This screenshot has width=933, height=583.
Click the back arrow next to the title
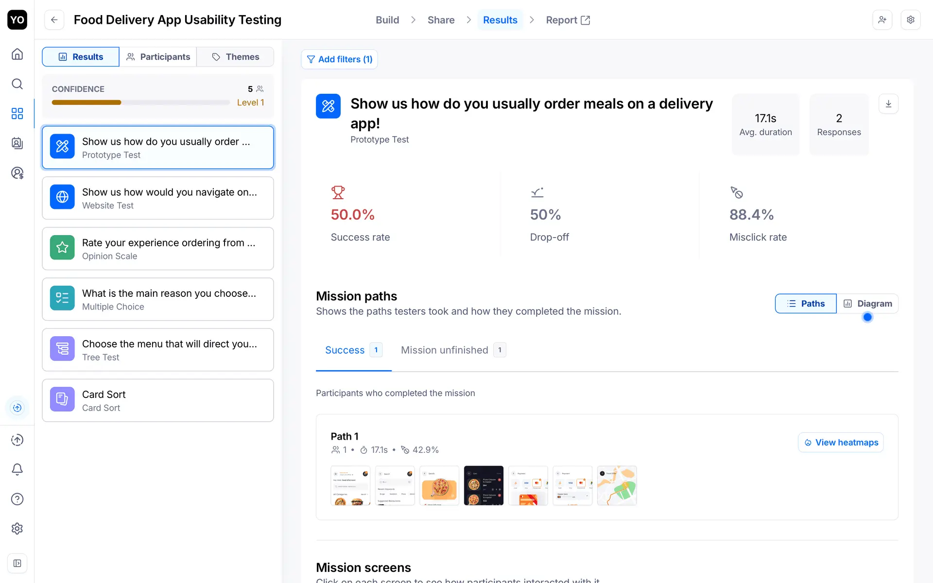click(x=54, y=20)
